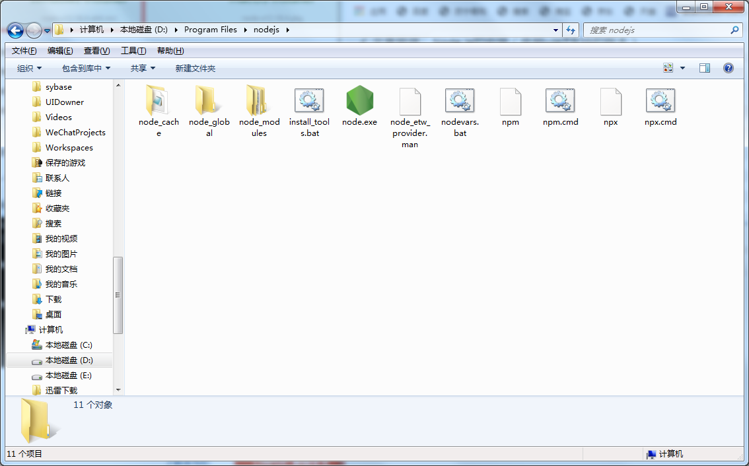Toggle the preview pane button
The image size is (749, 466).
(x=705, y=68)
